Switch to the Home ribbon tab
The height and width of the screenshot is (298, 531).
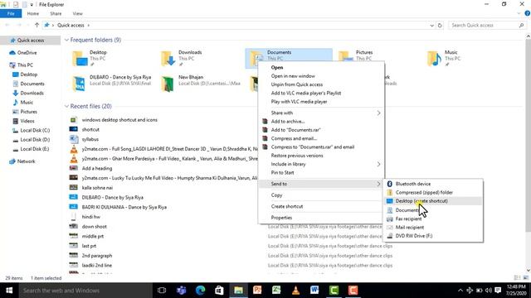pyautogui.click(x=33, y=13)
